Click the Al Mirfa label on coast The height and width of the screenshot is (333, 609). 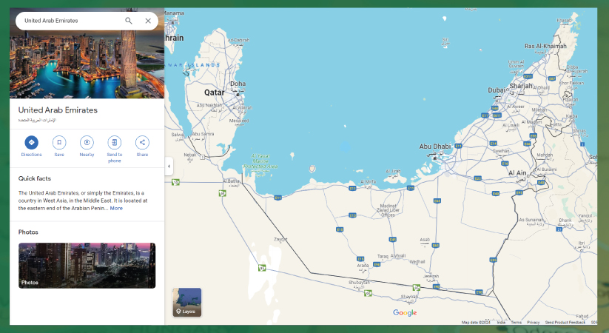coord(368,181)
